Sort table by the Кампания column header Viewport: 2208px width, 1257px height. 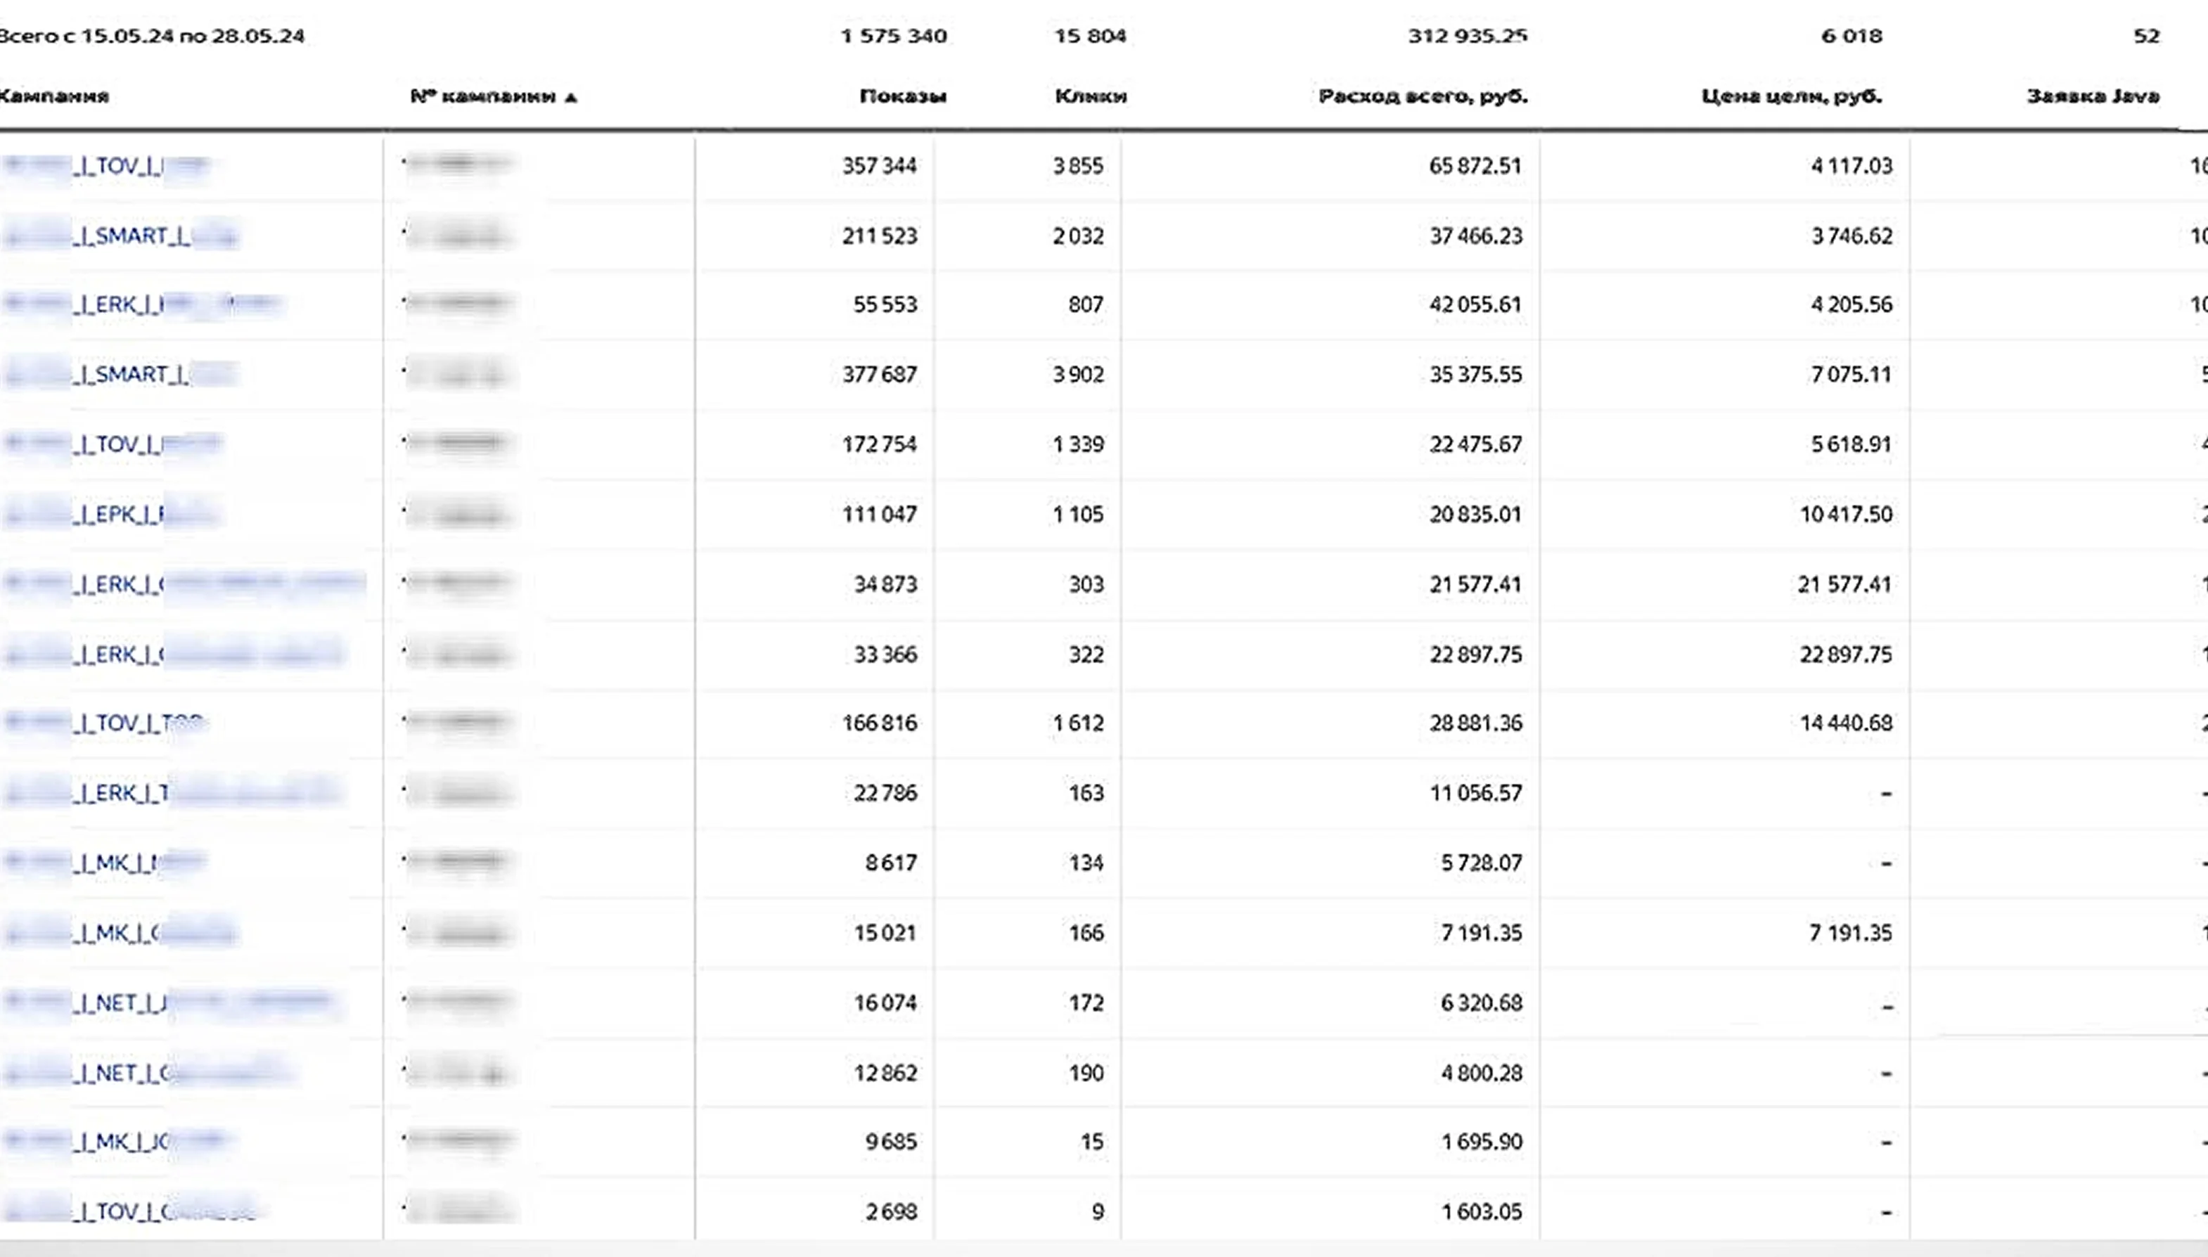click(x=53, y=96)
